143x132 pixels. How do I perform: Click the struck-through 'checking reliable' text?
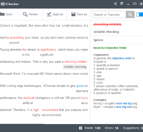[x=107, y=24]
